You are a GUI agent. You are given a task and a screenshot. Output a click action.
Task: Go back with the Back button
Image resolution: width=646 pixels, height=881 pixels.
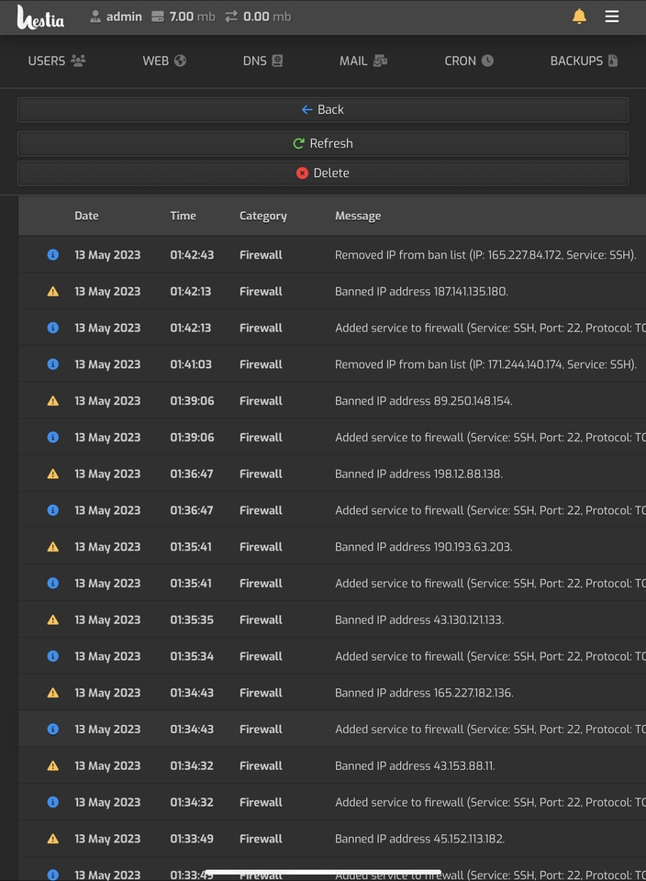(x=322, y=109)
